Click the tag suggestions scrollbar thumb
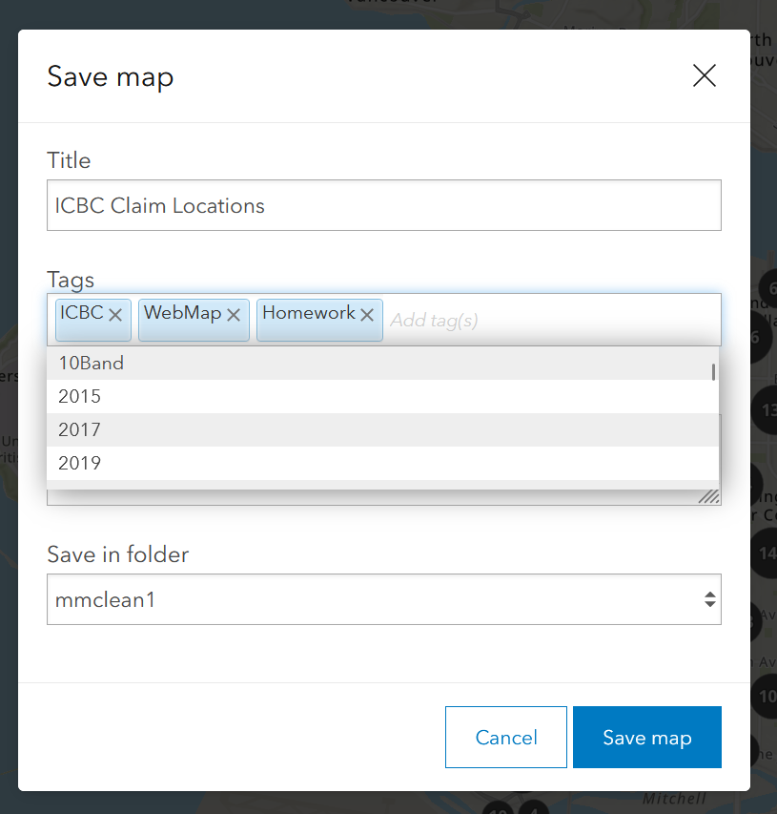The height and width of the screenshot is (814, 777). [x=714, y=372]
